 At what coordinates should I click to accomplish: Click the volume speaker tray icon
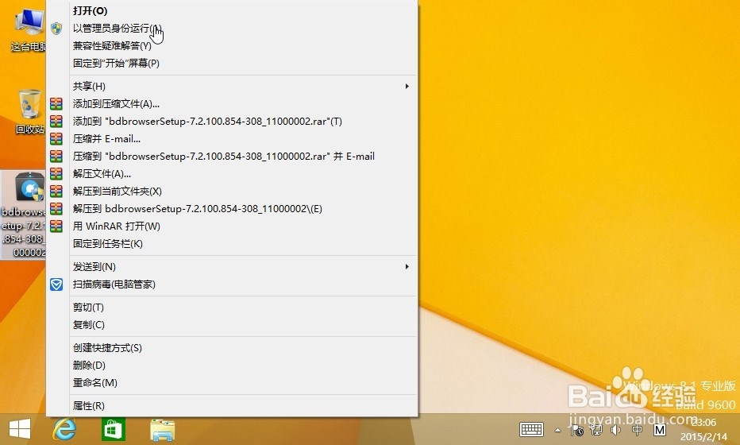pos(616,430)
